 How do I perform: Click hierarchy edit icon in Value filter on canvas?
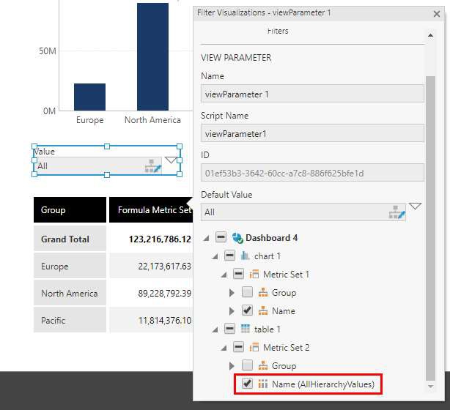(152, 166)
